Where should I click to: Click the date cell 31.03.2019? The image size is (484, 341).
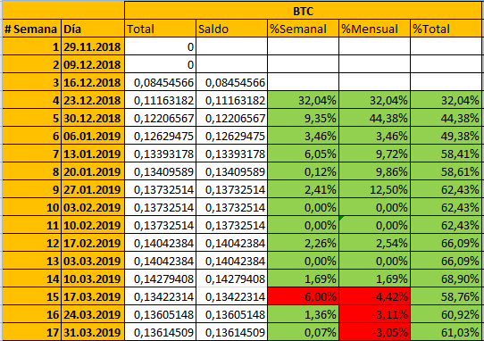[x=93, y=332]
